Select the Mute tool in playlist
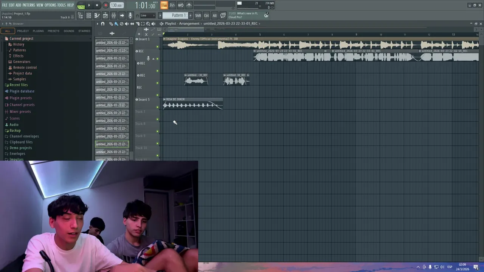 click(127, 24)
